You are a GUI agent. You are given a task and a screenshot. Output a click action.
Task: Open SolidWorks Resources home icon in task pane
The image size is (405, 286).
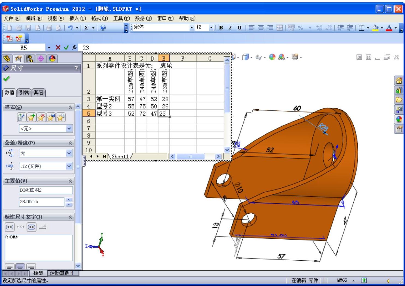click(399, 81)
